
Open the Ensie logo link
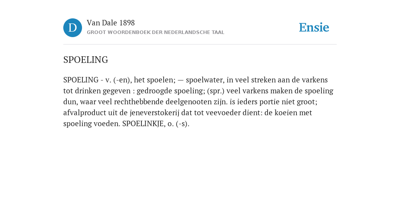314,27
